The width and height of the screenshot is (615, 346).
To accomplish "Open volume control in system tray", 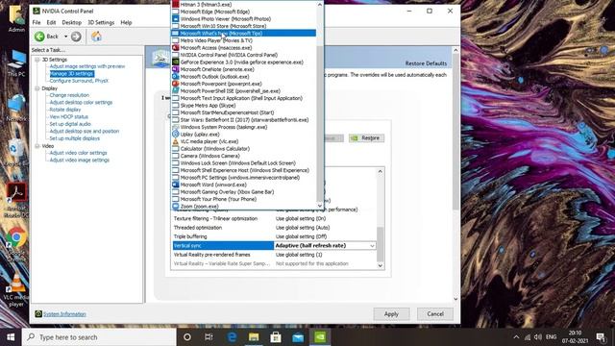I will pos(538,337).
